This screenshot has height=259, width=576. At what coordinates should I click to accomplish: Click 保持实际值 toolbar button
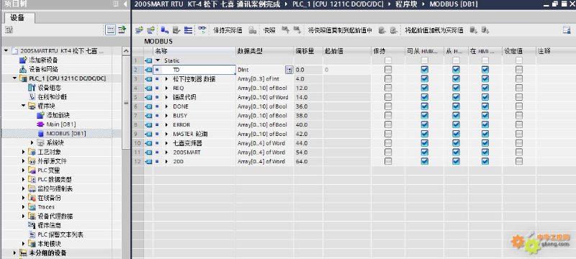(x=228, y=30)
